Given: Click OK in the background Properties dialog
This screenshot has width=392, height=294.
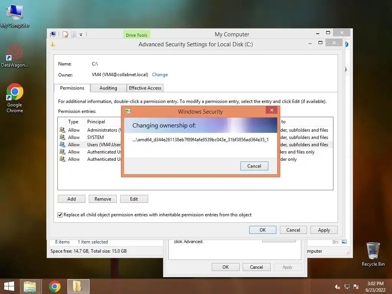Looking at the screenshot, I should pos(225,267).
